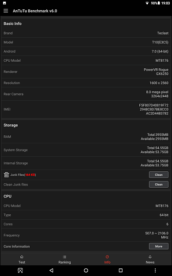Select the IMEI row
Screen dimensions: 172x276
(x=86, y=109)
